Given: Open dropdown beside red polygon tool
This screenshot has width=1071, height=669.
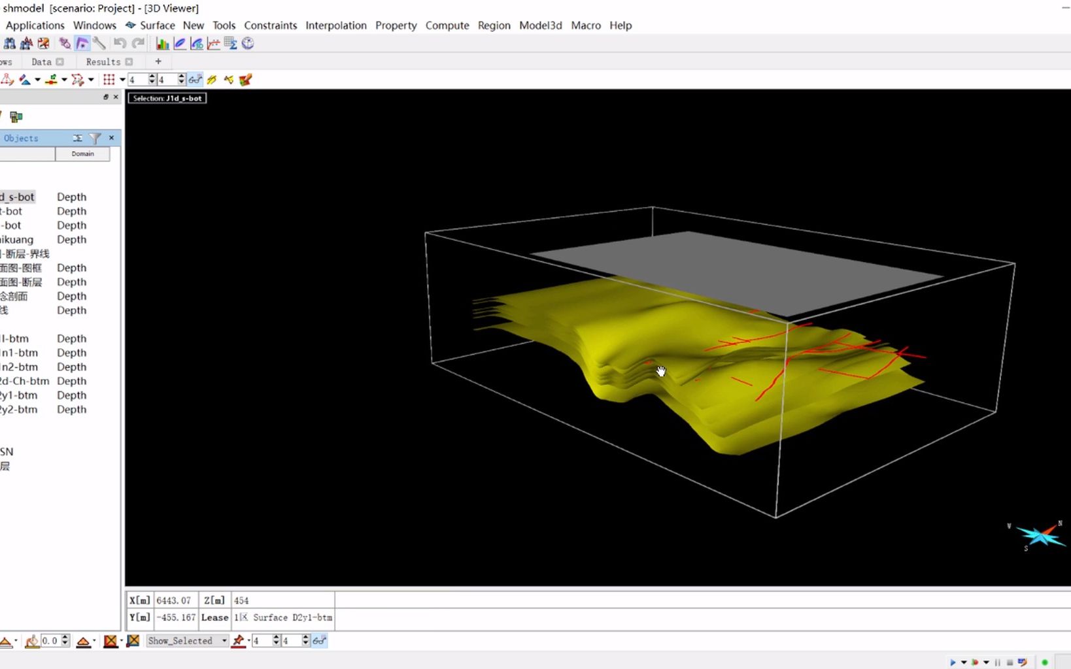Looking at the screenshot, I should tap(91, 80).
